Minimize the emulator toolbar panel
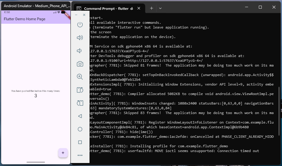The width and height of the screenshot is (282, 166). point(76,15)
